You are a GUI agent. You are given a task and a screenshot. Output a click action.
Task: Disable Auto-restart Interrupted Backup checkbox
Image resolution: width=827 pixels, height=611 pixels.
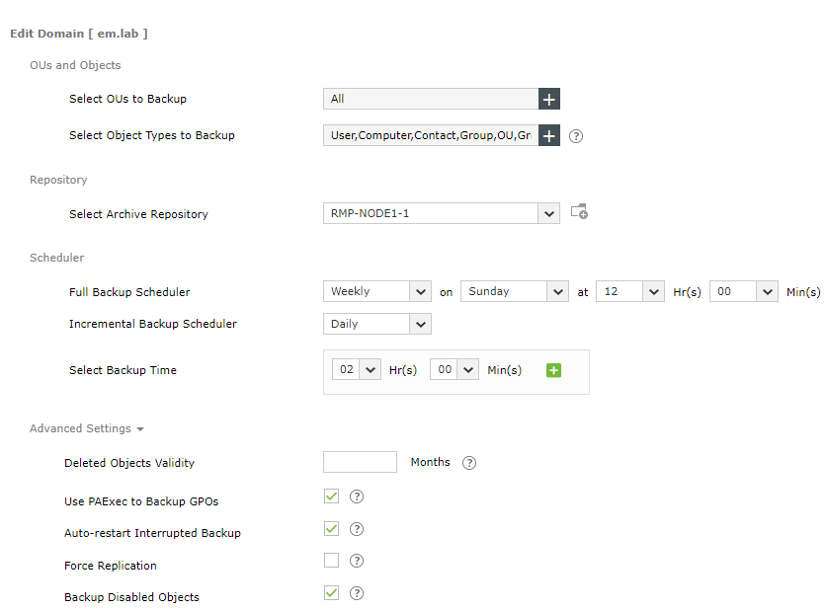coord(331,529)
